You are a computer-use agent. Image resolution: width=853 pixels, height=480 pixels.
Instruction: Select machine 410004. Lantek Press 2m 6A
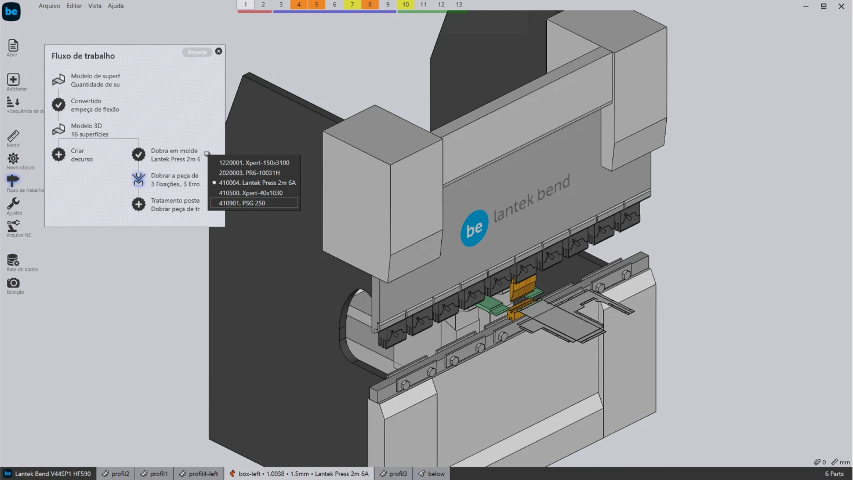[x=254, y=183]
